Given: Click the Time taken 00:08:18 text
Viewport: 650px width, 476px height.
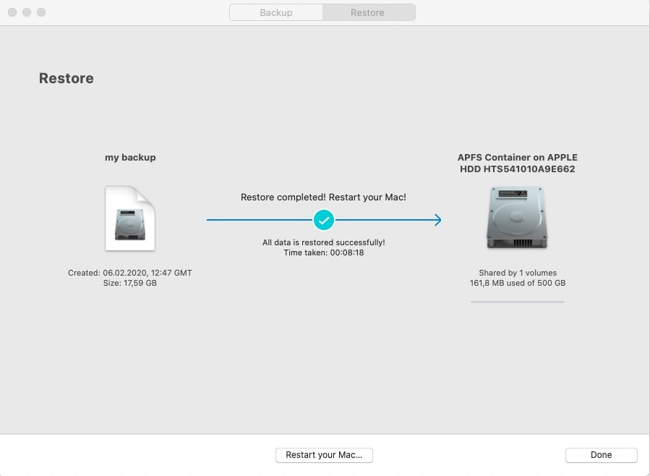Looking at the screenshot, I should tap(323, 252).
